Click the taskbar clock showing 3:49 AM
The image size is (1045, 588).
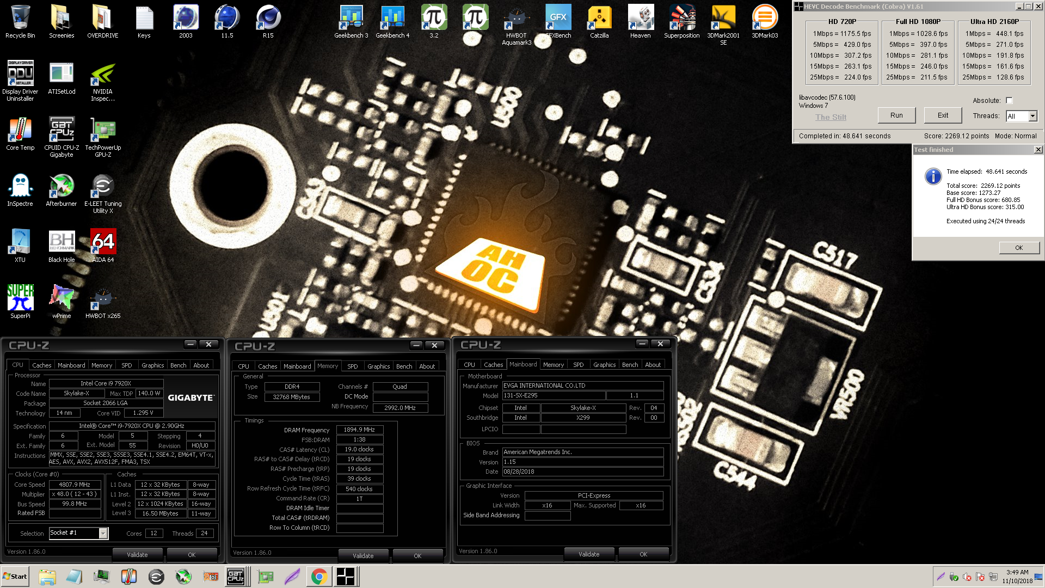tap(1017, 577)
